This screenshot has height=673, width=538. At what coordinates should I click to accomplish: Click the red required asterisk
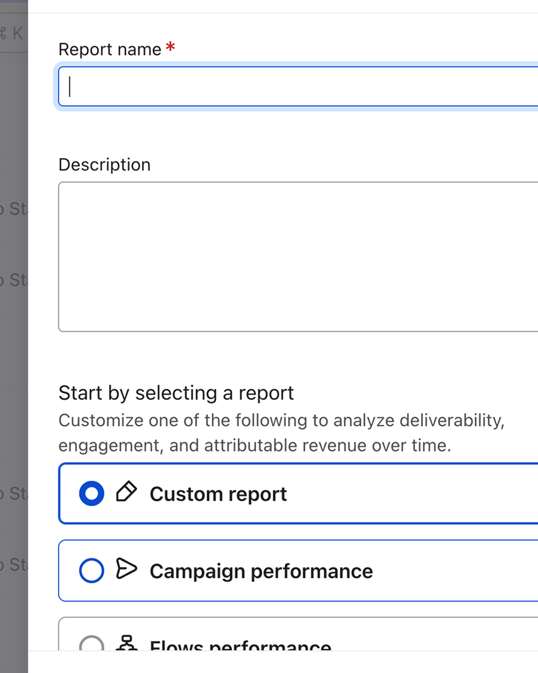(x=171, y=47)
